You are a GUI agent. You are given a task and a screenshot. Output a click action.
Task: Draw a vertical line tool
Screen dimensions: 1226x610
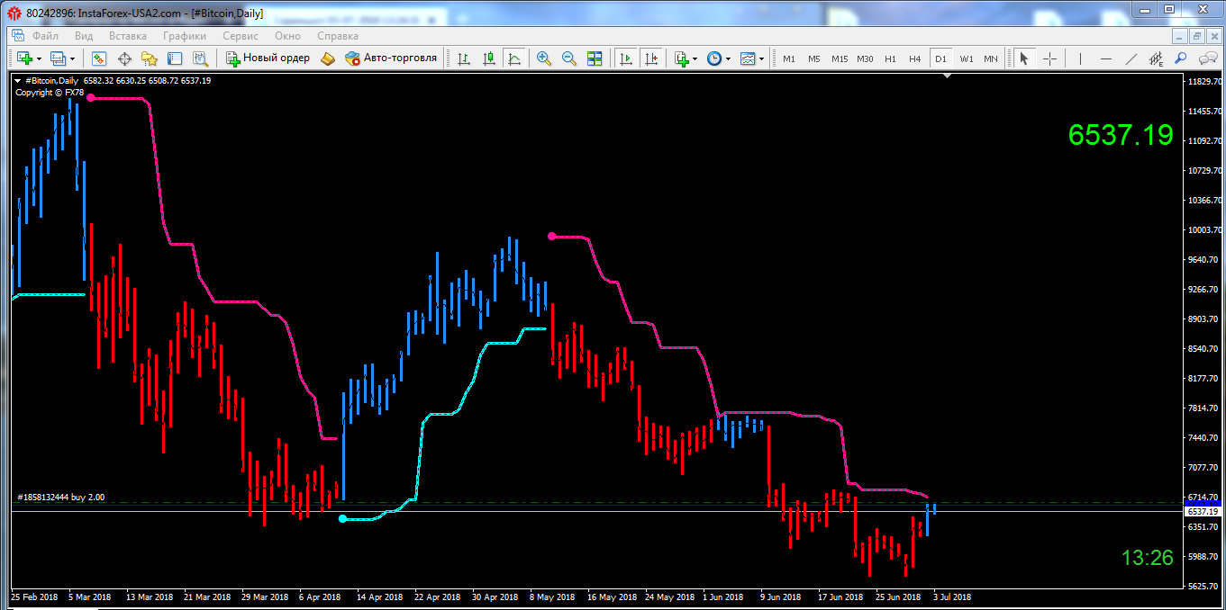click(x=1079, y=58)
